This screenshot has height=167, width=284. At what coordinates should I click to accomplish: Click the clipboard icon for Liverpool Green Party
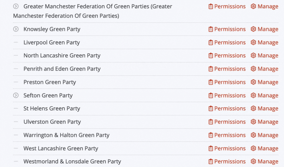211,43
